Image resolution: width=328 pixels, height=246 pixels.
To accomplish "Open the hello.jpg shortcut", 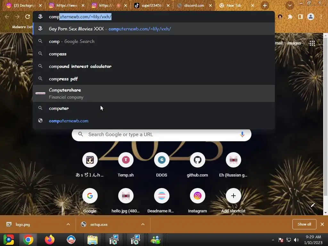I will pos(126,201).
